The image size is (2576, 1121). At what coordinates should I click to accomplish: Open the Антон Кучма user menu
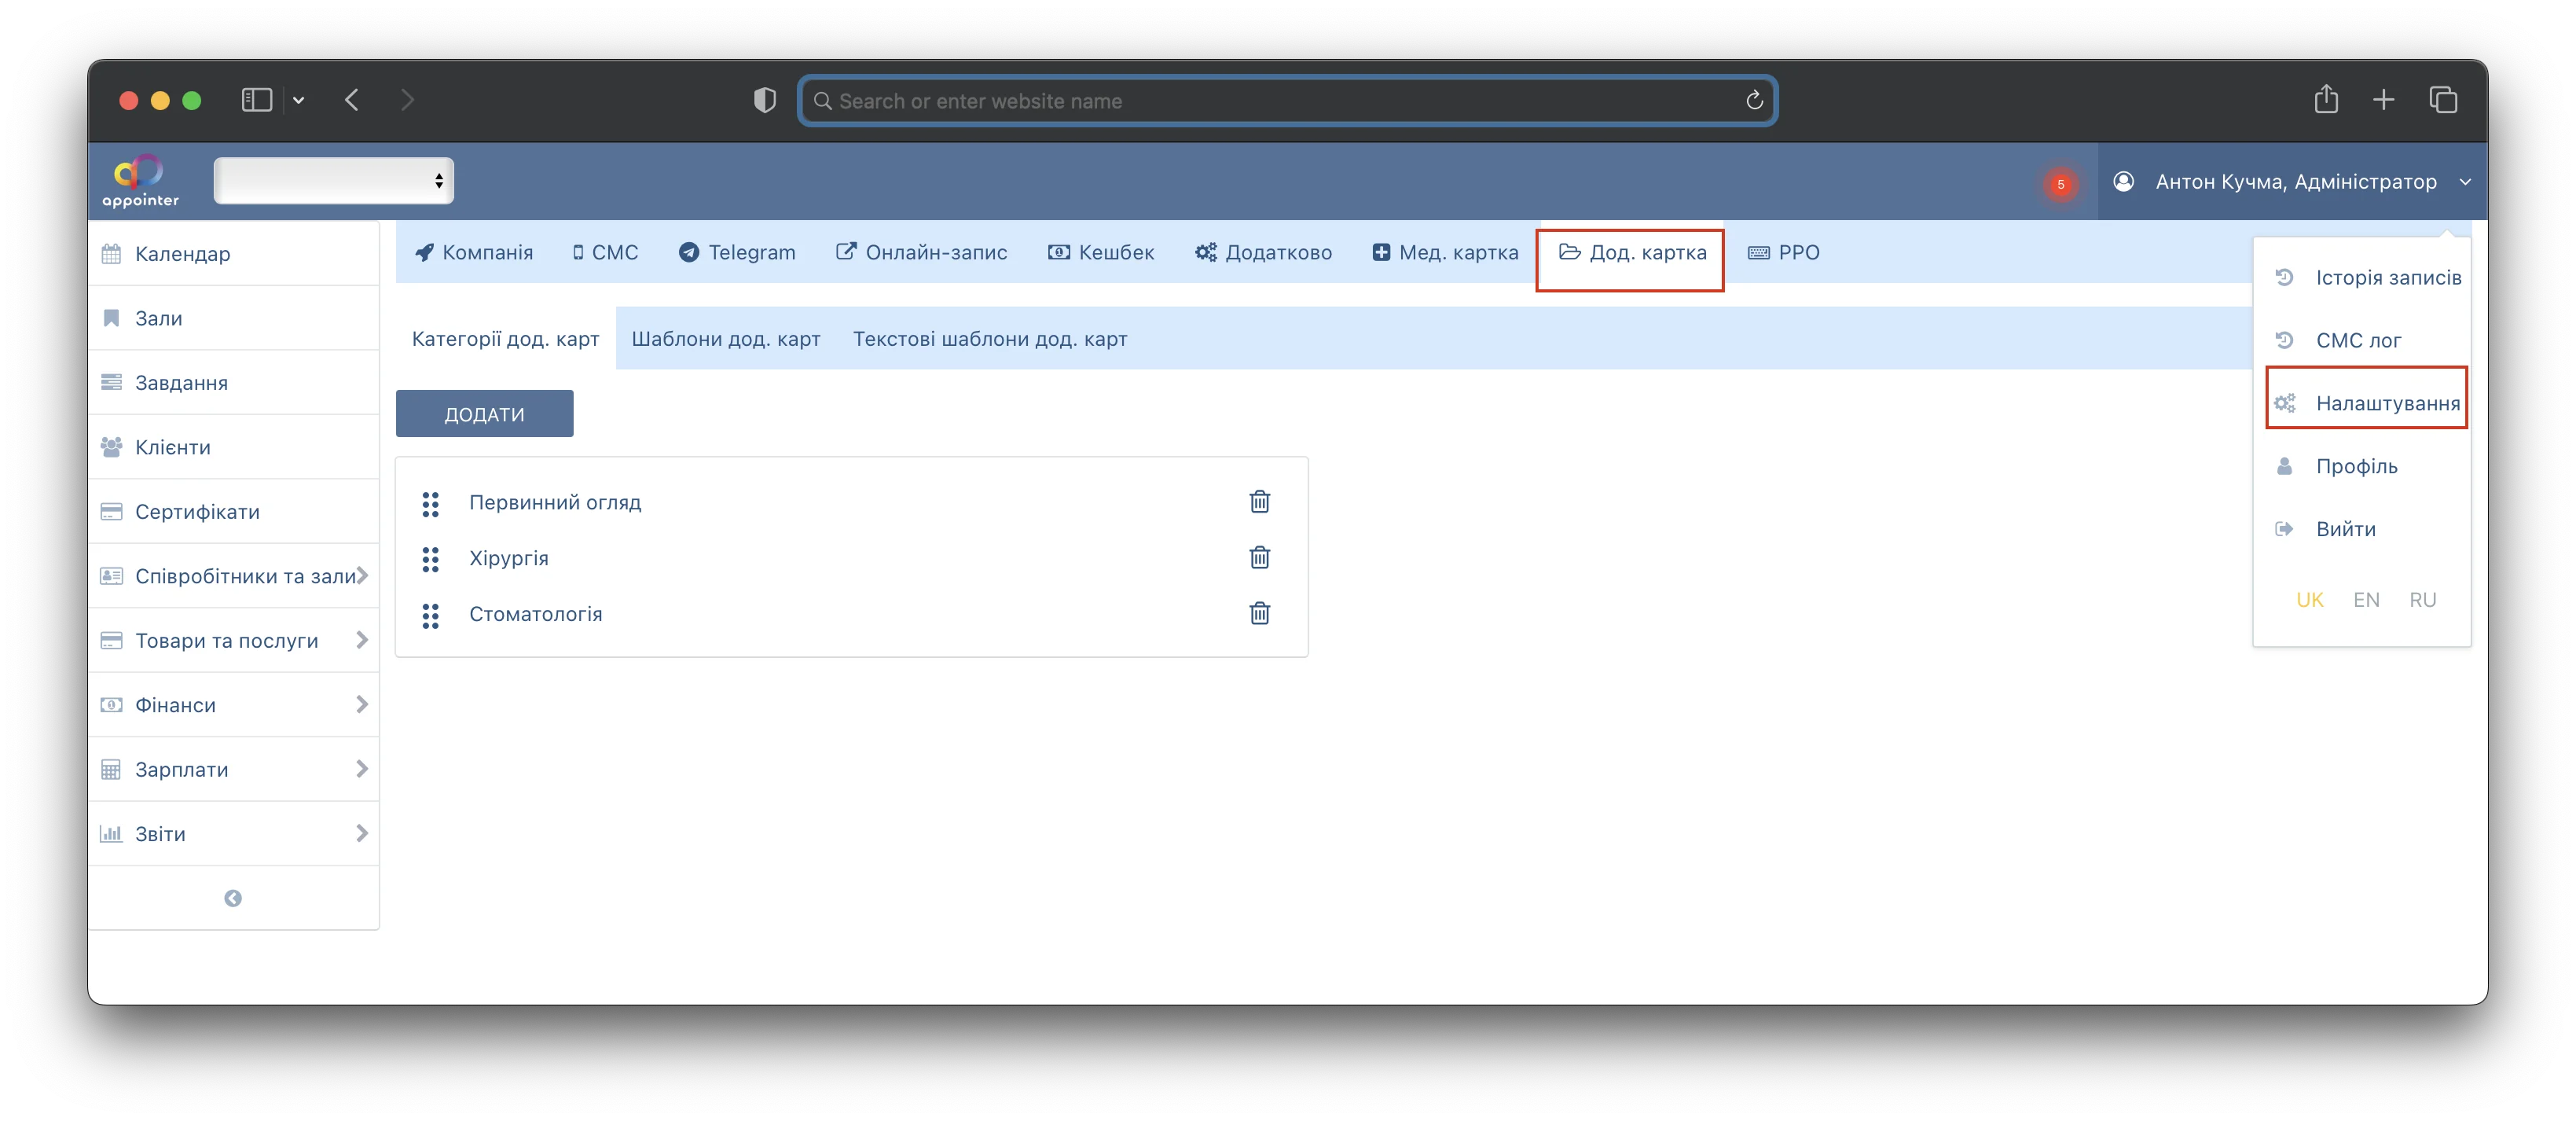click(x=2292, y=182)
